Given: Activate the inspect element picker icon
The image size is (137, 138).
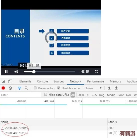Looking at the screenshot, I should [3, 81].
